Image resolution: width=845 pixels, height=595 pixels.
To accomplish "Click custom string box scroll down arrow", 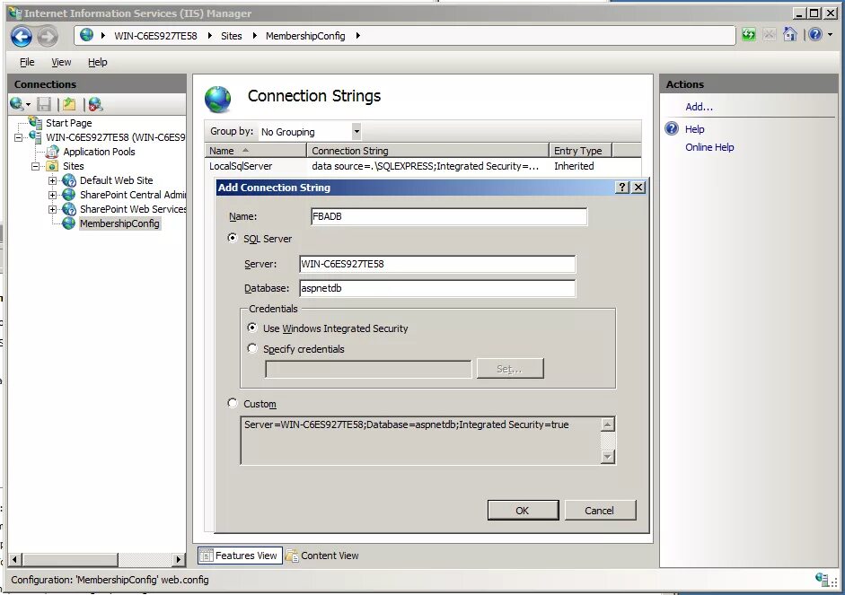I will pos(607,457).
